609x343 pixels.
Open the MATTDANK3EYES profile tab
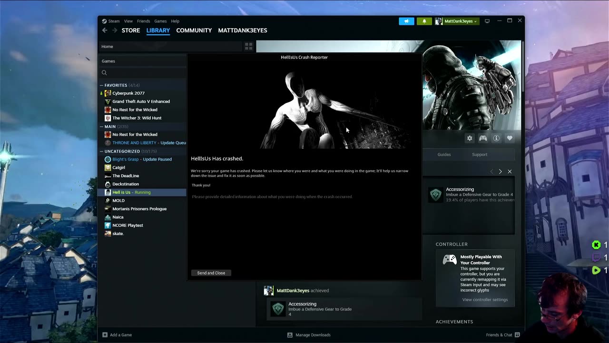pyautogui.click(x=243, y=30)
